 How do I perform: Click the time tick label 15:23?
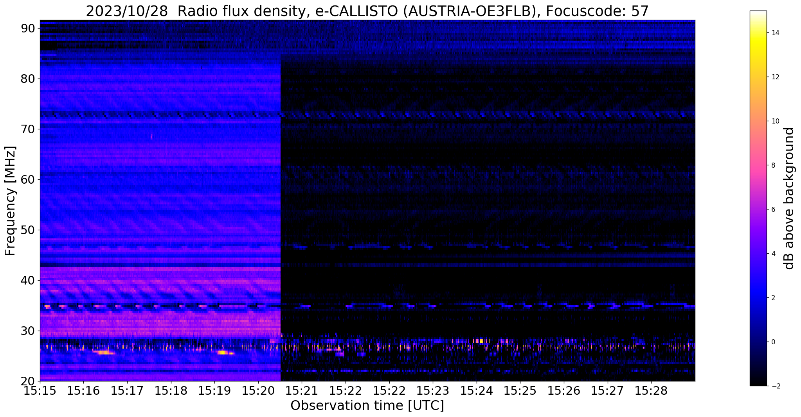tap(433, 391)
